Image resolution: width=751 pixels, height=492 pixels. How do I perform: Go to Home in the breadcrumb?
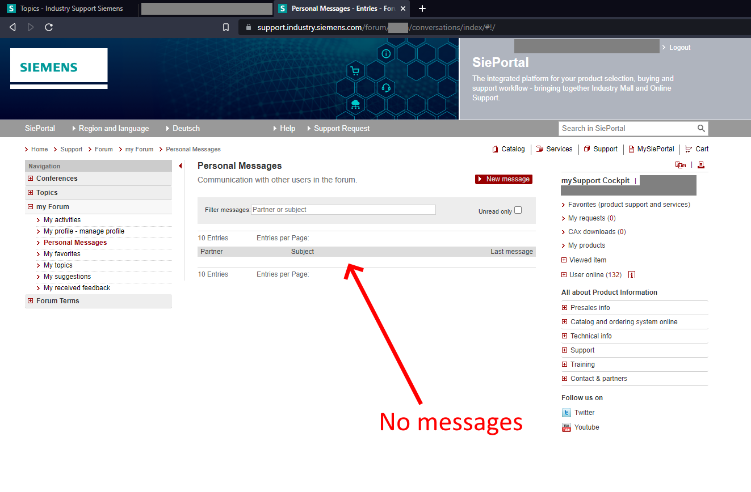[39, 149]
